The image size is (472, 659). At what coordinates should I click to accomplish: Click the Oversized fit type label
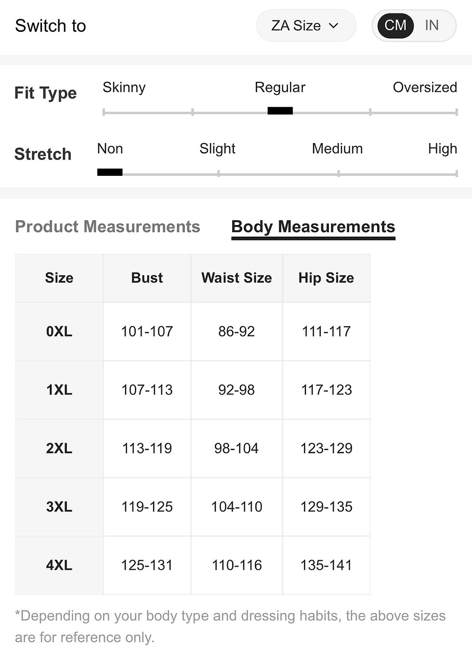point(425,87)
